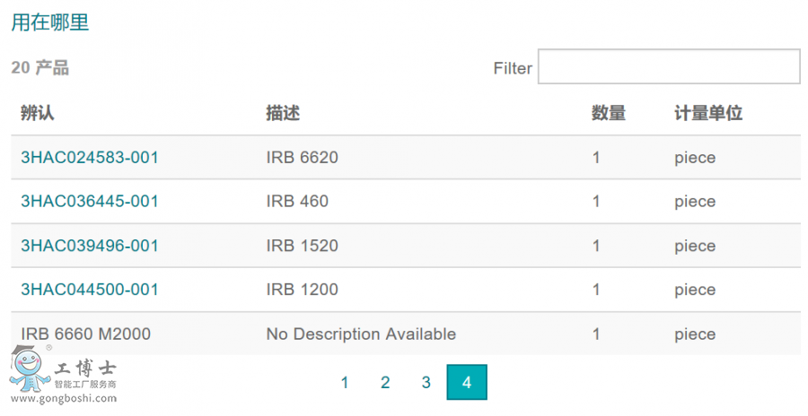The image size is (808, 416).
Task: Click the IRB 6620 description cell
Action: (x=303, y=158)
